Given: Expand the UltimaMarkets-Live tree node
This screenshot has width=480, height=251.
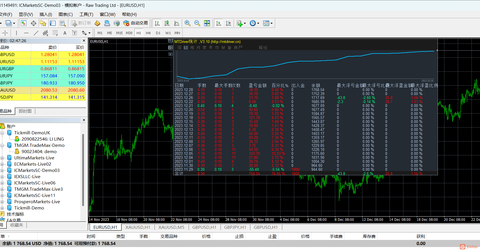Looking at the screenshot, I should (2, 158).
